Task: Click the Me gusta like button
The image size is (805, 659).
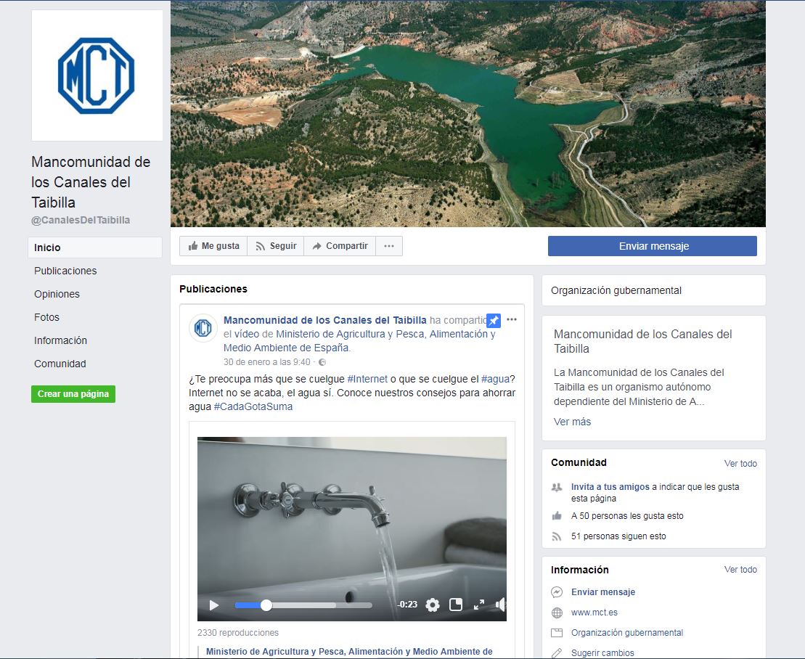Action: 213,246
